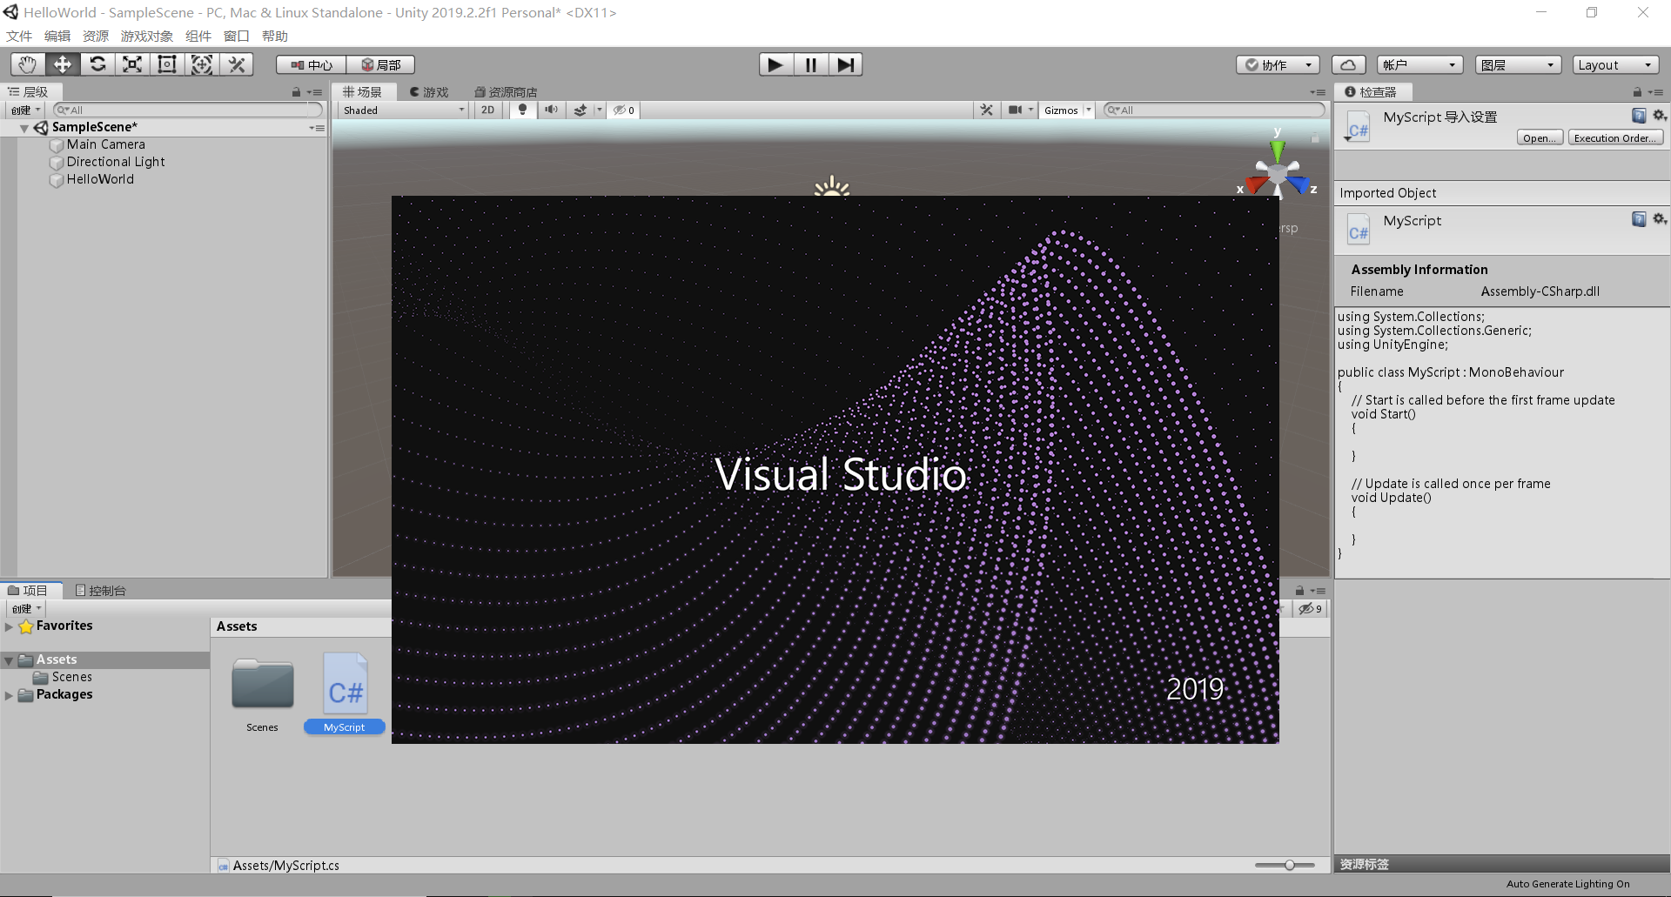Image resolution: width=1671 pixels, height=897 pixels.
Task: Open the GameObject menu
Action: point(147,37)
